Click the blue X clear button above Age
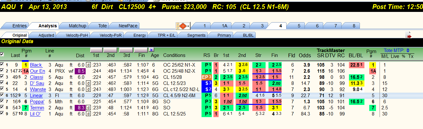The height and width of the screenshot is (129, 423). [151, 50]
